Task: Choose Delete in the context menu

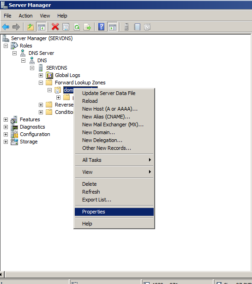Action: [x=114, y=184]
